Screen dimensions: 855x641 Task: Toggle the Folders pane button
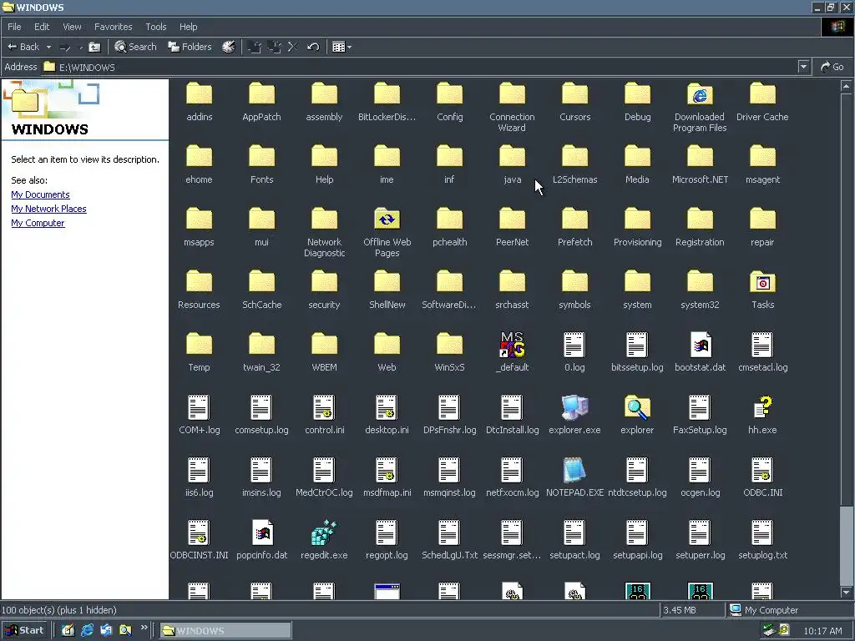(x=190, y=47)
